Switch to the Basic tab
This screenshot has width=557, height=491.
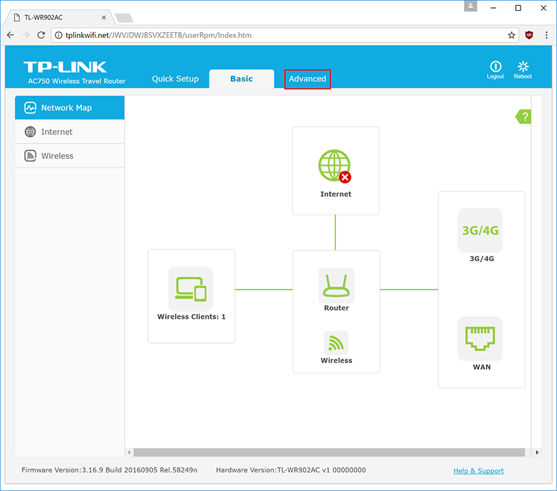(242, 78)
